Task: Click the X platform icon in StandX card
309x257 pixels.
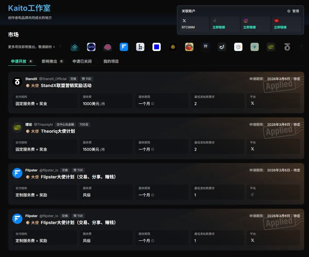Action: (252, 103)
